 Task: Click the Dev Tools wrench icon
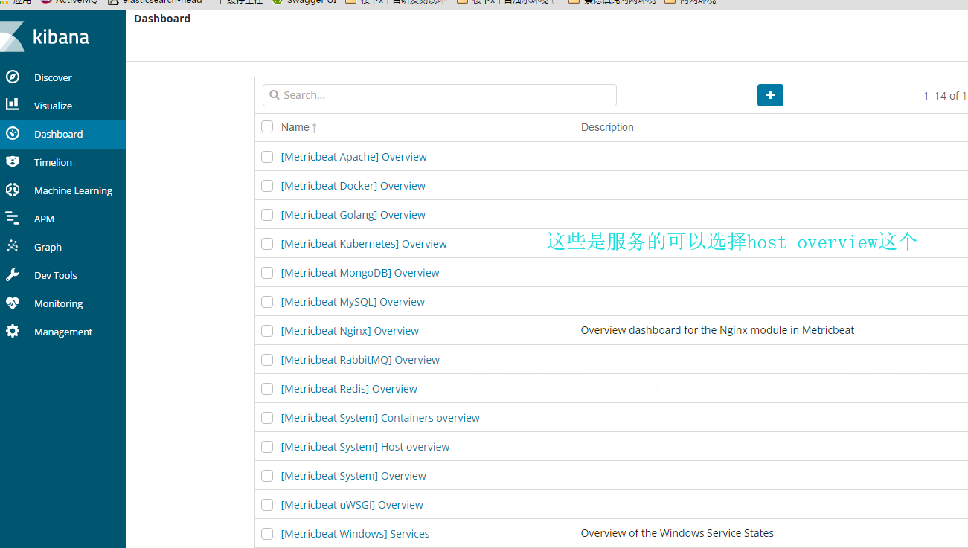pos(13,274)
